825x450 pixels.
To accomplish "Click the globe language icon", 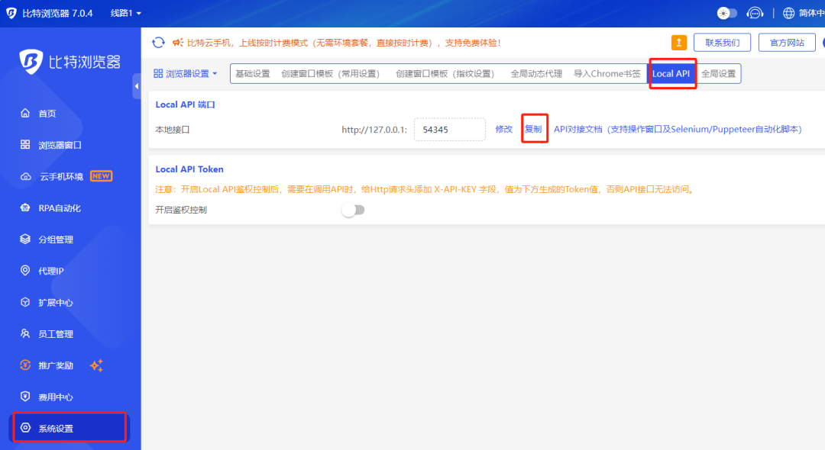I will point(788,13).
